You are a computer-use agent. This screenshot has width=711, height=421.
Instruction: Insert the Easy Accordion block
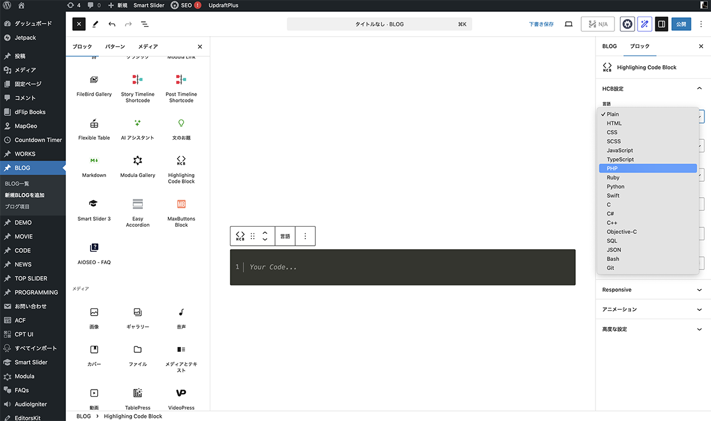137,211
